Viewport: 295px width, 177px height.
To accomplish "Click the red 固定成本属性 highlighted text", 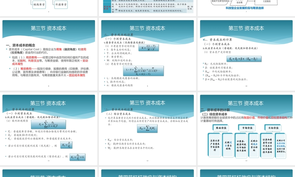I will 77,76.
